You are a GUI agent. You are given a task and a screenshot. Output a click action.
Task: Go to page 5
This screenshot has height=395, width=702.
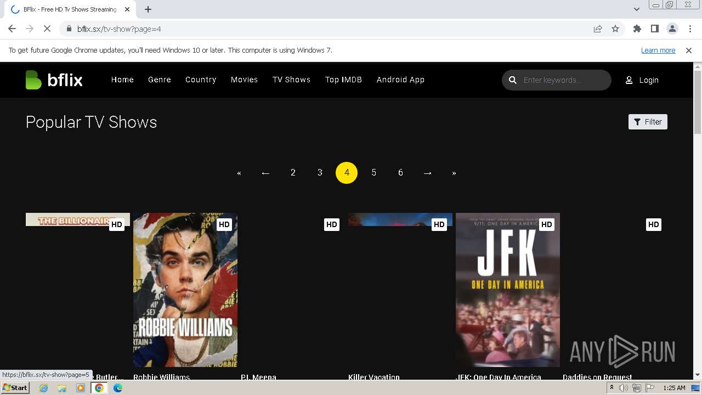coord(373,173)
